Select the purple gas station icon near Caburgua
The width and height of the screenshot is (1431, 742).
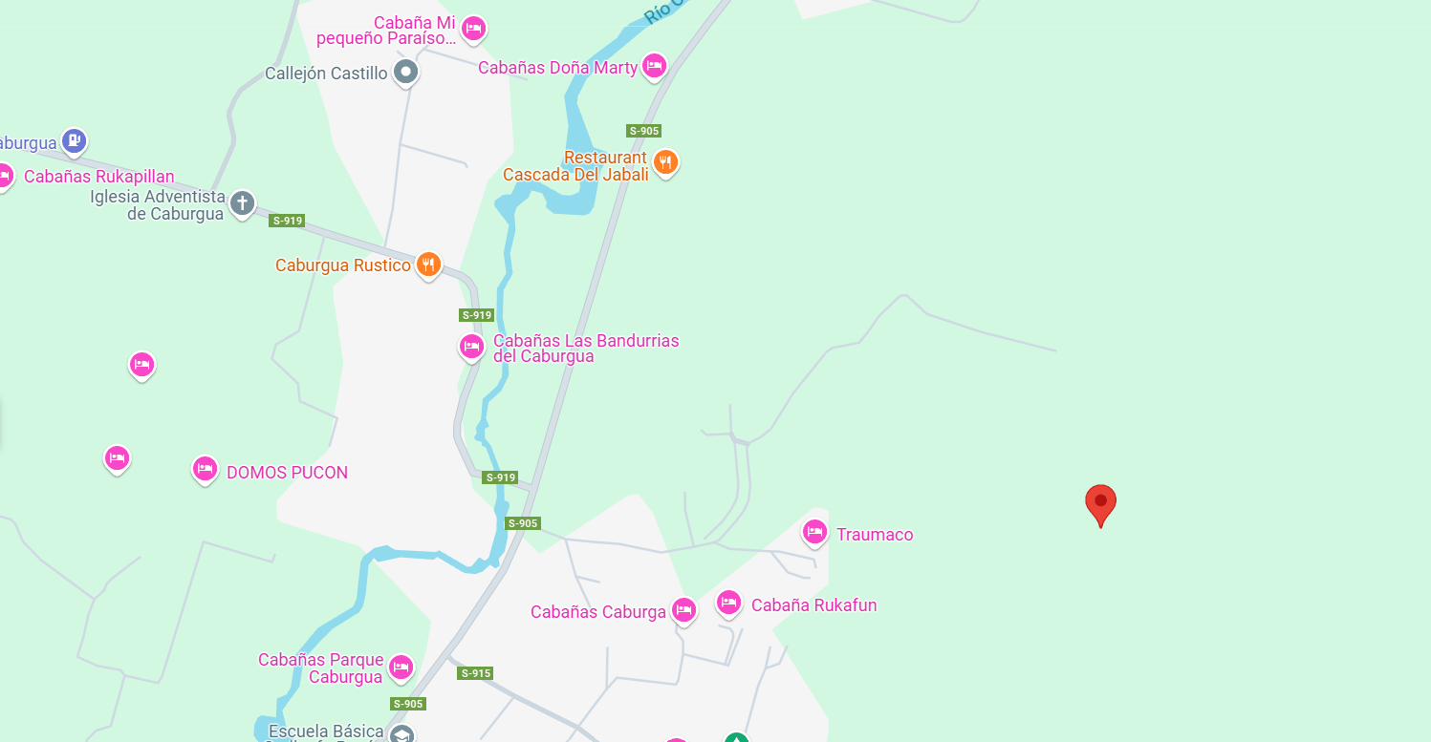pyautogui.click(x=74, y=142)
